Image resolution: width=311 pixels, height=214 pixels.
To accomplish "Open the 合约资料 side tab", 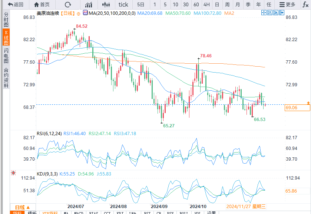I will pos(6,77).
